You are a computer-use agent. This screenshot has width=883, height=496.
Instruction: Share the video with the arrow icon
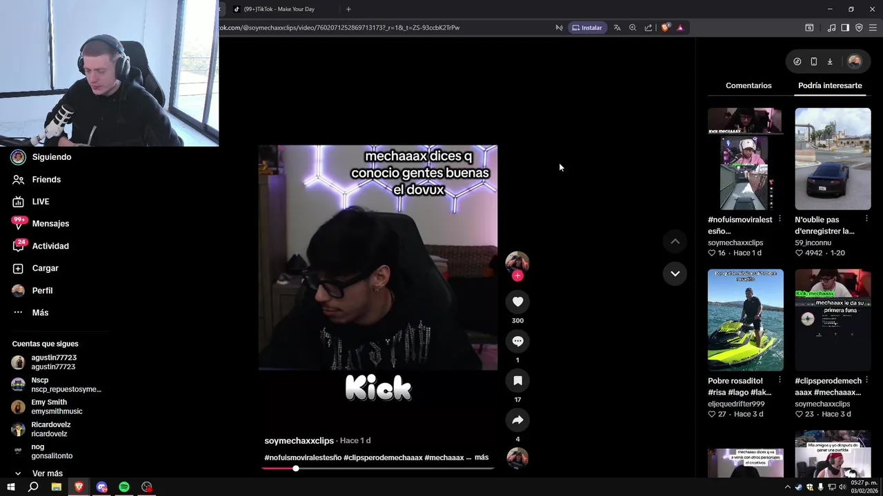(x=517, y=420)
